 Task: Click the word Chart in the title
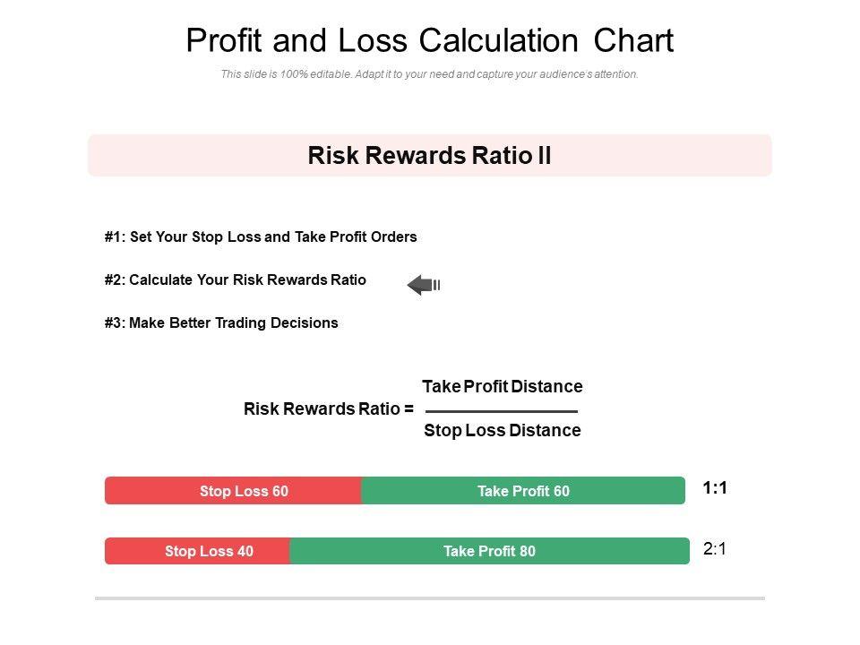[633, 41]
